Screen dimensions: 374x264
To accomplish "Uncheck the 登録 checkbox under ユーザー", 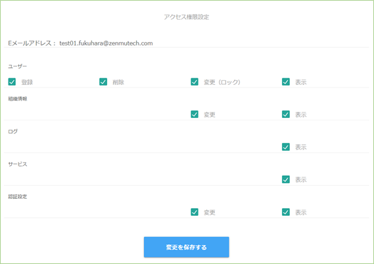I will (x=12, y=82).
